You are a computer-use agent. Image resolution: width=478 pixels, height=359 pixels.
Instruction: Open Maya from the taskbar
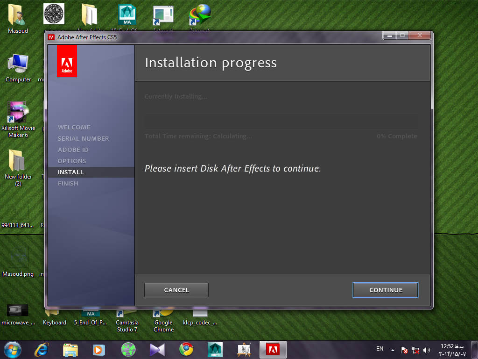click(215, 350)
